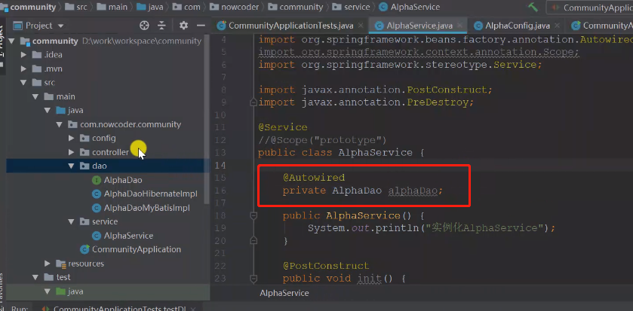This screenshot has height=311, width=633.
Task: Collapse the main folder
Action: 35,96
